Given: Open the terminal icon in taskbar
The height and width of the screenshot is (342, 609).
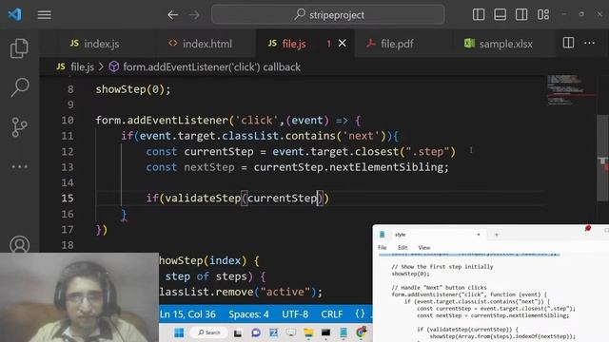Looking at the screenshot, I should tap(325, 332).
